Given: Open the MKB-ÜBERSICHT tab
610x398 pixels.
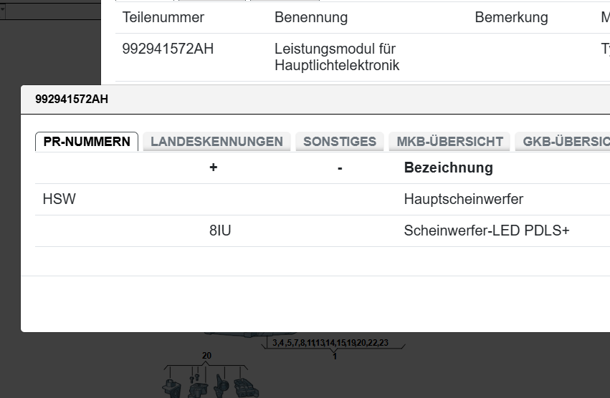Looking at the screenshot, I should point(449,142).
